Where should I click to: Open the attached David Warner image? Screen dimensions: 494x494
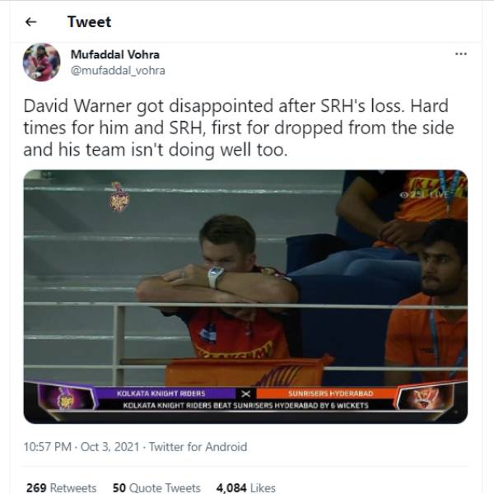pos(245,296)
